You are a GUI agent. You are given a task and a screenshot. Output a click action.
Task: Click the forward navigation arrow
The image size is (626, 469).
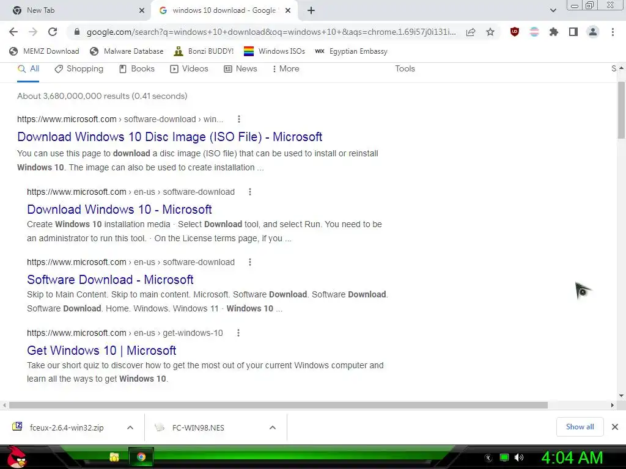(x=33, y=32)
